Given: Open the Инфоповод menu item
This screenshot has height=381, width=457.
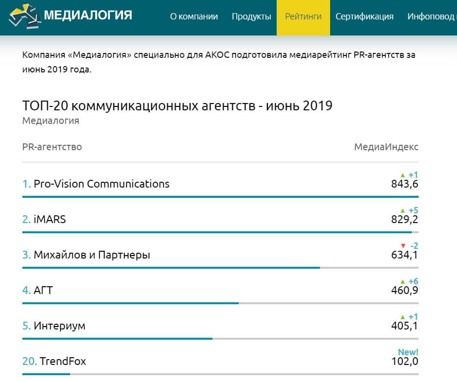Looking at the screenshot, I should point(432,17).
